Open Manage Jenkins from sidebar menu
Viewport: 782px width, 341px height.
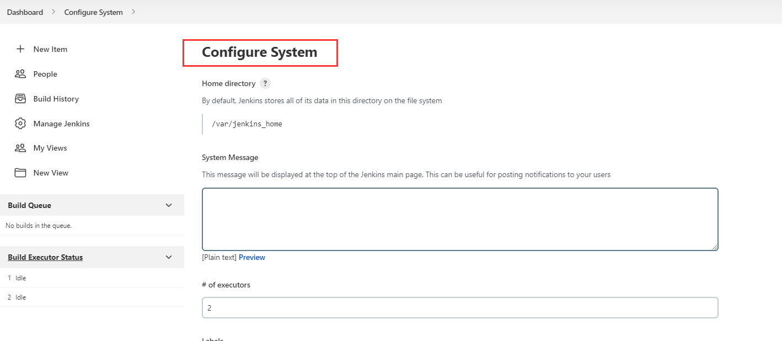[x=61, y=124]
